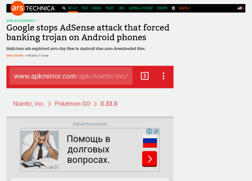Open the three-dot browser menu
Image resolution: width=252 pixels, height=181 pixels.
pos(163,76)
